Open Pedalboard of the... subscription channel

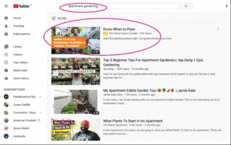25,97
